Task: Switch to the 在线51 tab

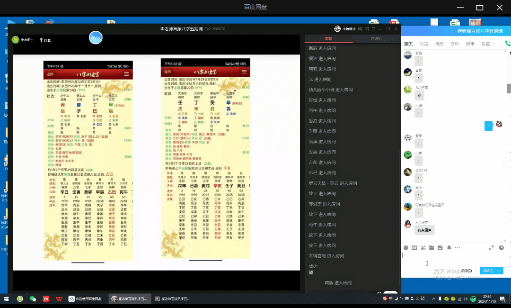Action: [376, 38]
